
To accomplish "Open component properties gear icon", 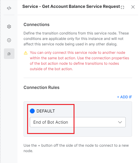I will point(9,27).
